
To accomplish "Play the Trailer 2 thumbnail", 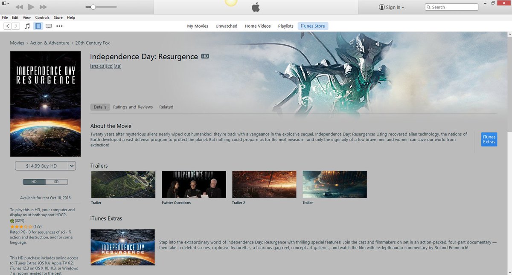I will [x=264, y=184].
